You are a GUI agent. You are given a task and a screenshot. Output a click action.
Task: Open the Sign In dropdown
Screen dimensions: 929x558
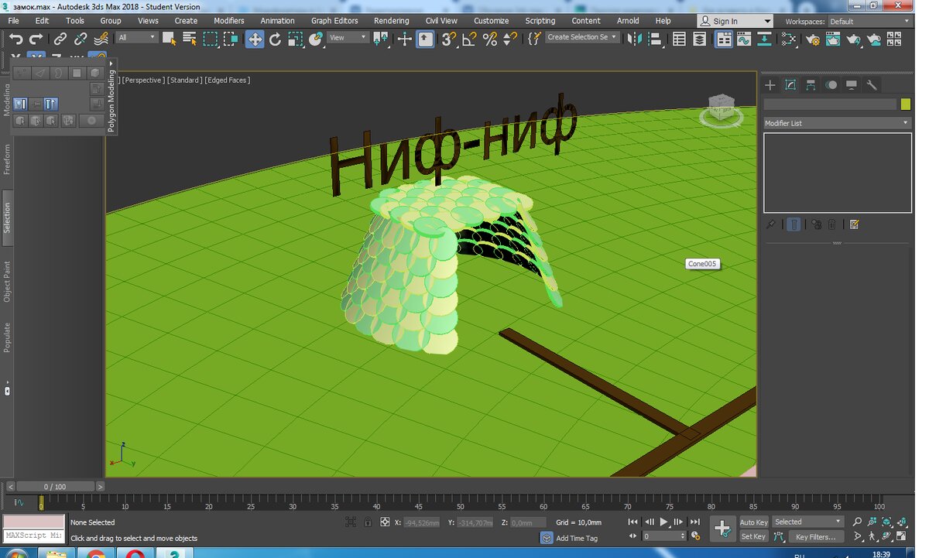click(735, 22)
